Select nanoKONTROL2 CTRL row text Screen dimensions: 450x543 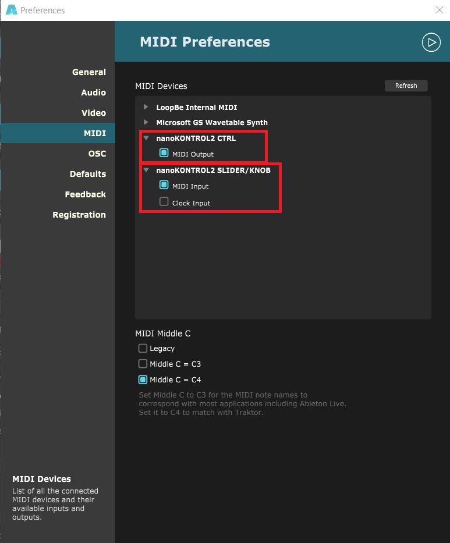click(x=196, y=138)
